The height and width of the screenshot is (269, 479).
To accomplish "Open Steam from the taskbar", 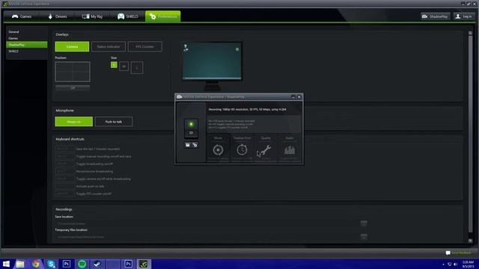I will coord(97,264).
